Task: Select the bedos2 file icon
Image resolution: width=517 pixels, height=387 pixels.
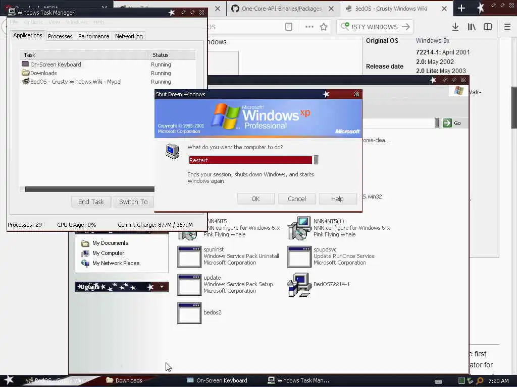Action: coord(189,313)
